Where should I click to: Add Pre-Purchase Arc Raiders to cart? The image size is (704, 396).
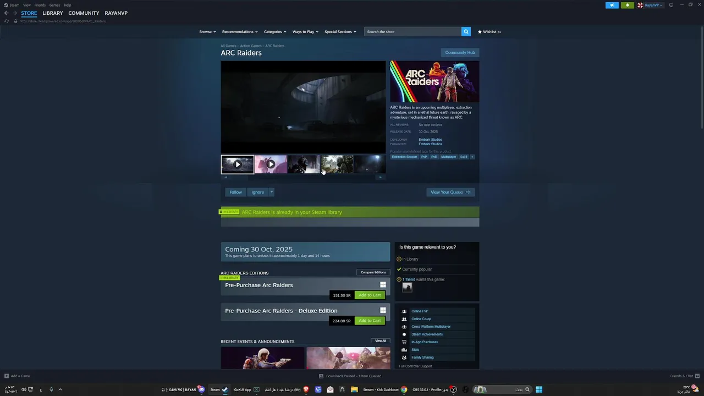(x=370, y=295)
